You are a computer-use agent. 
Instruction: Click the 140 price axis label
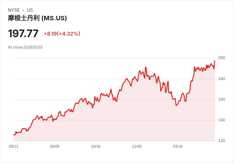[222, 120]
